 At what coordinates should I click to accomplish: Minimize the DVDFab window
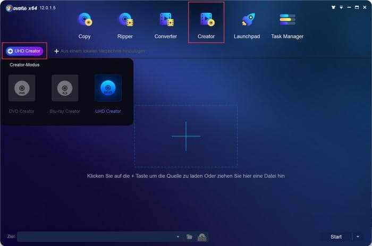[349, 7]
